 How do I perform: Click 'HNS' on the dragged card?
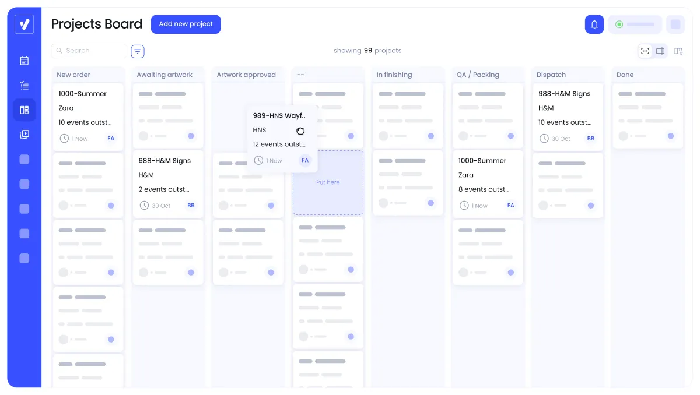260,130
